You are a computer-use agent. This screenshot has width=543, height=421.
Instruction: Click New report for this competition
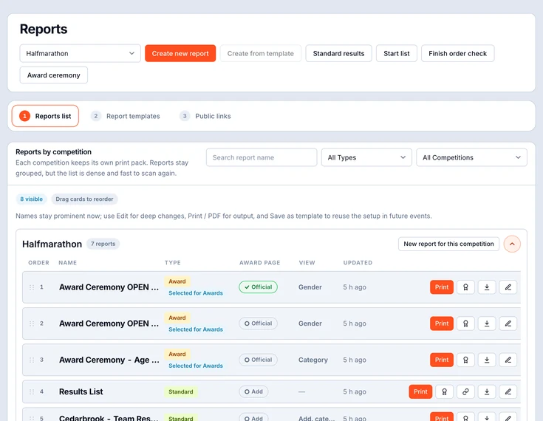[448, 244]
